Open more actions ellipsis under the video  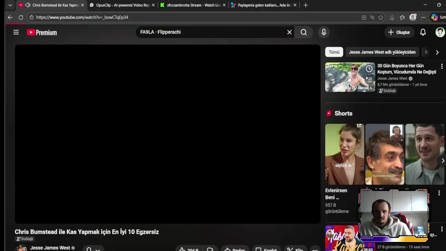coord(315,250)
